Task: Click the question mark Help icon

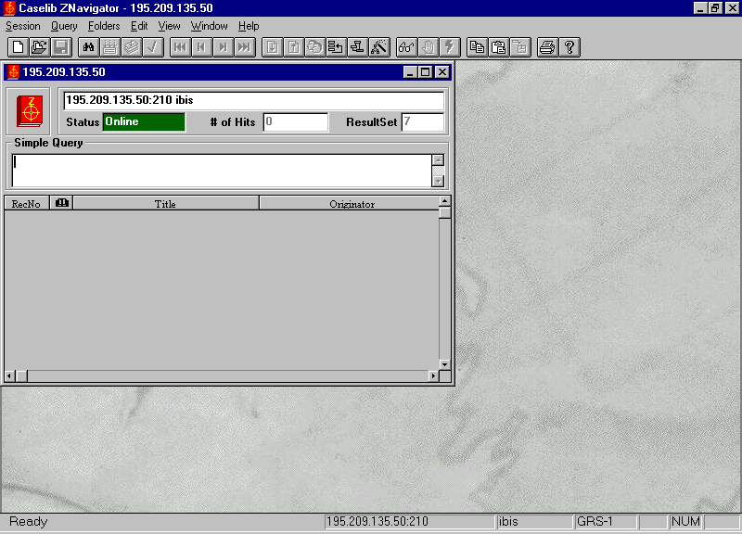Action: point(569,47)
